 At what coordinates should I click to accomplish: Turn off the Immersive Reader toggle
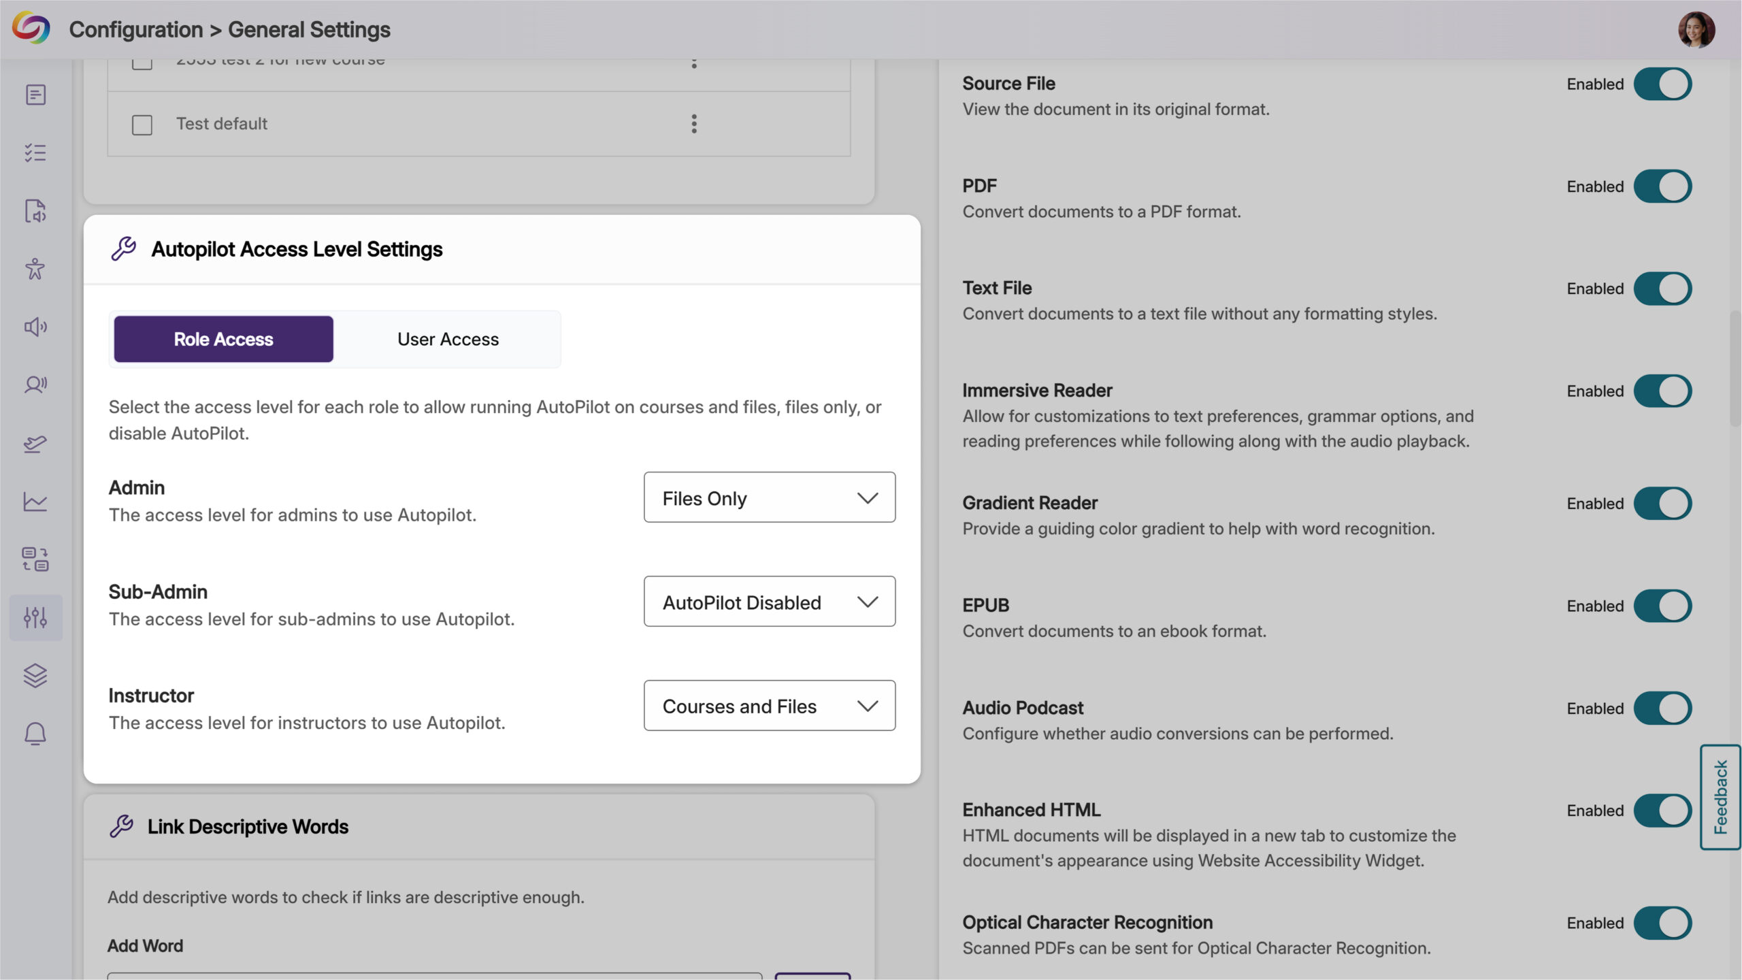[1662, 391]
